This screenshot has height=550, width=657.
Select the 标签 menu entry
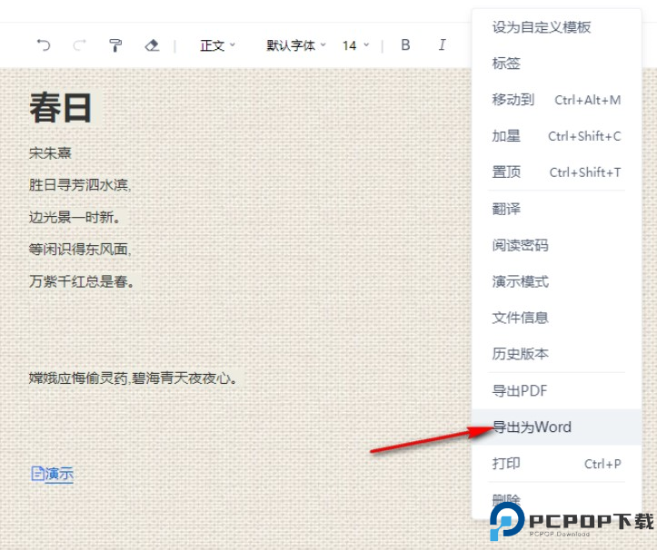556,64
